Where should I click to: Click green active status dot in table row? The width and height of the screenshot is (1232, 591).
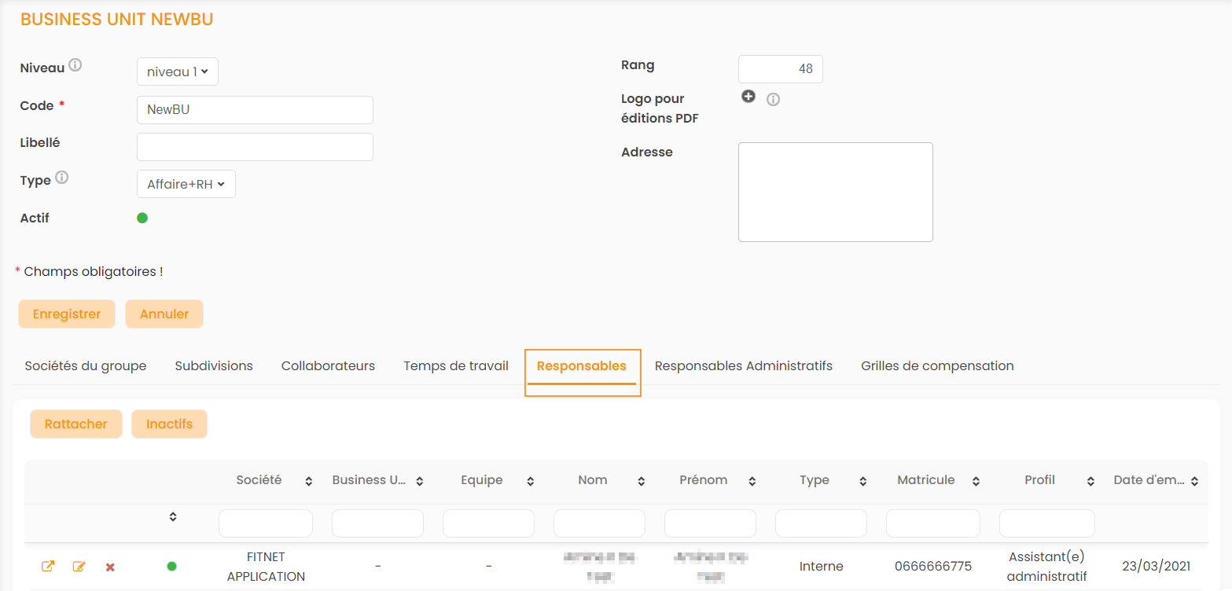point(171,566)
